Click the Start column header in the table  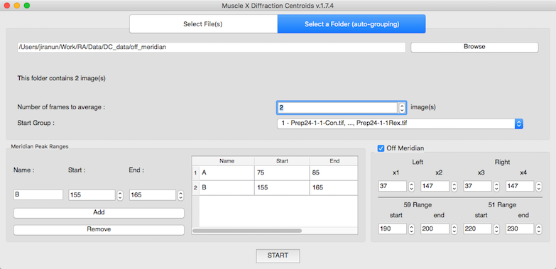pos(282,161)
